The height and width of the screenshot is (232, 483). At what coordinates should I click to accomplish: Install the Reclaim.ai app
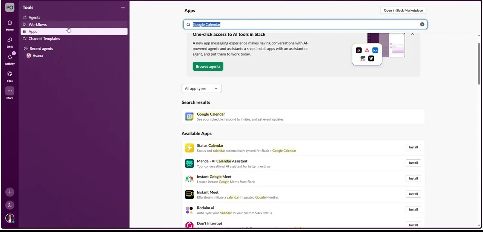(x=413, y=209)
